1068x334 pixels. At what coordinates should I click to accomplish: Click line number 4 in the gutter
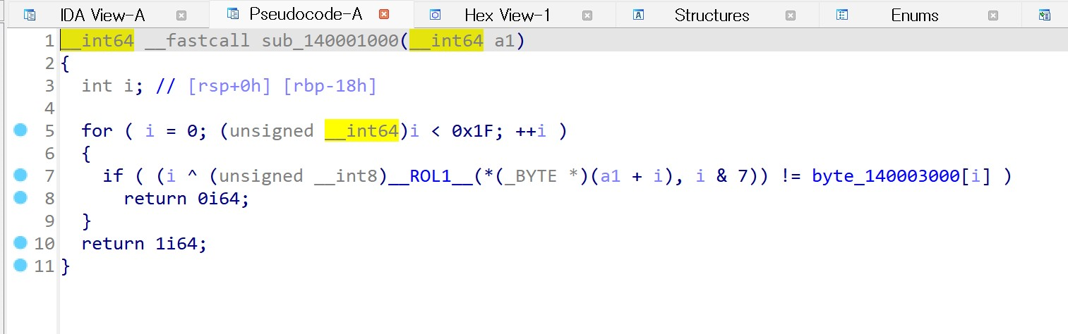(49, 109)
